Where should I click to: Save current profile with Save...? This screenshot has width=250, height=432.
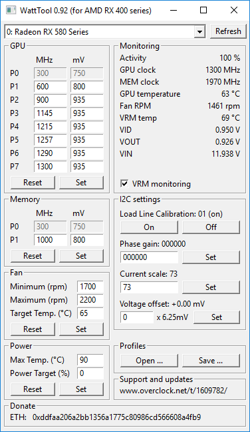pyautogui.click(x=211, y=361)
